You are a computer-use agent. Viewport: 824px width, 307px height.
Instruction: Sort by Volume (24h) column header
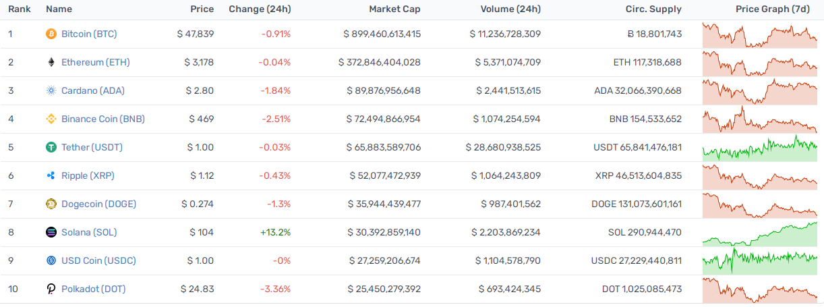click(x=510, y=9)
